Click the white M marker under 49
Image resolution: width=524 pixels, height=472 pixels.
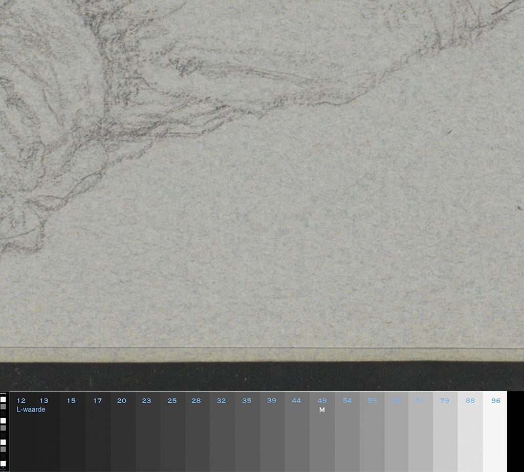[x=322, y=410]
